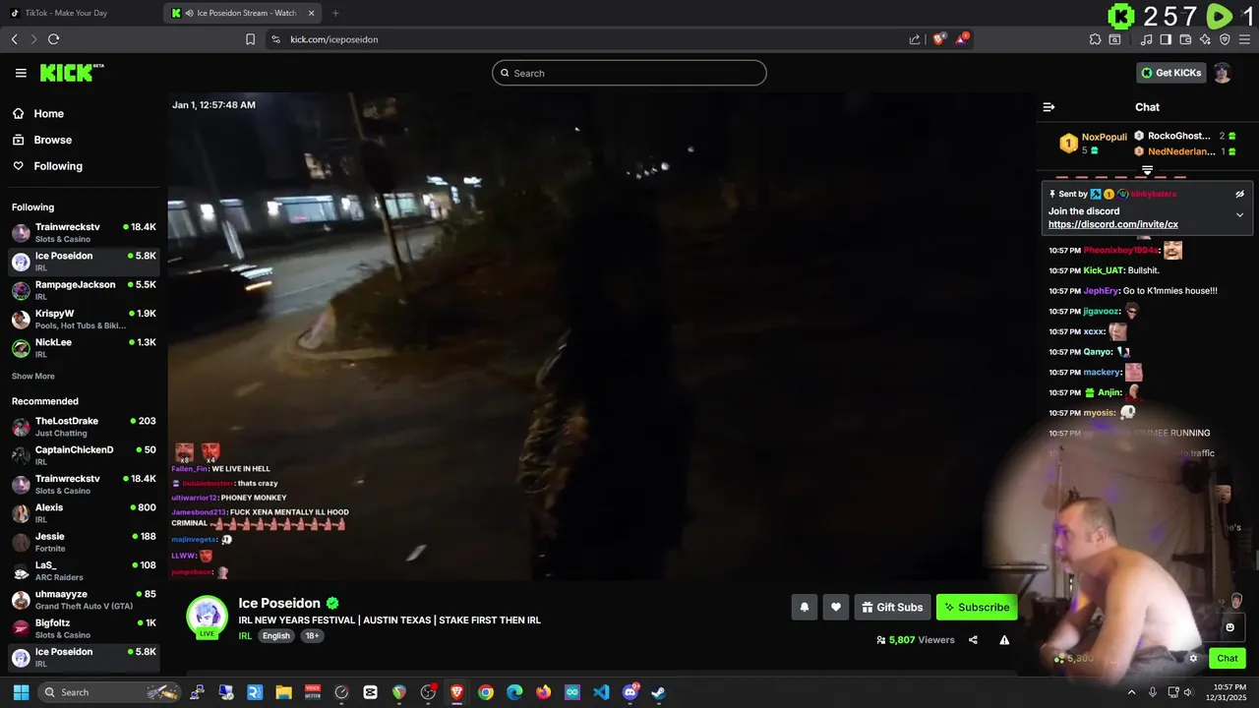Reload the page
The width and height of the screenshot is (1259, 708).
coord(53,39)
